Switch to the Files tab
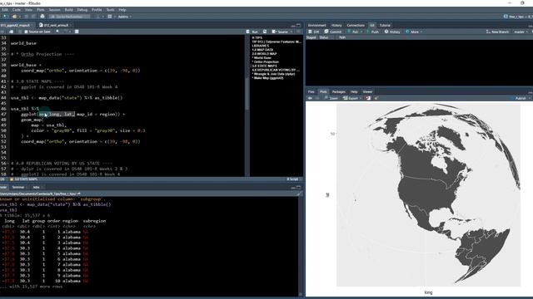This screenshot has height=299, width=533. pos(311,91)
